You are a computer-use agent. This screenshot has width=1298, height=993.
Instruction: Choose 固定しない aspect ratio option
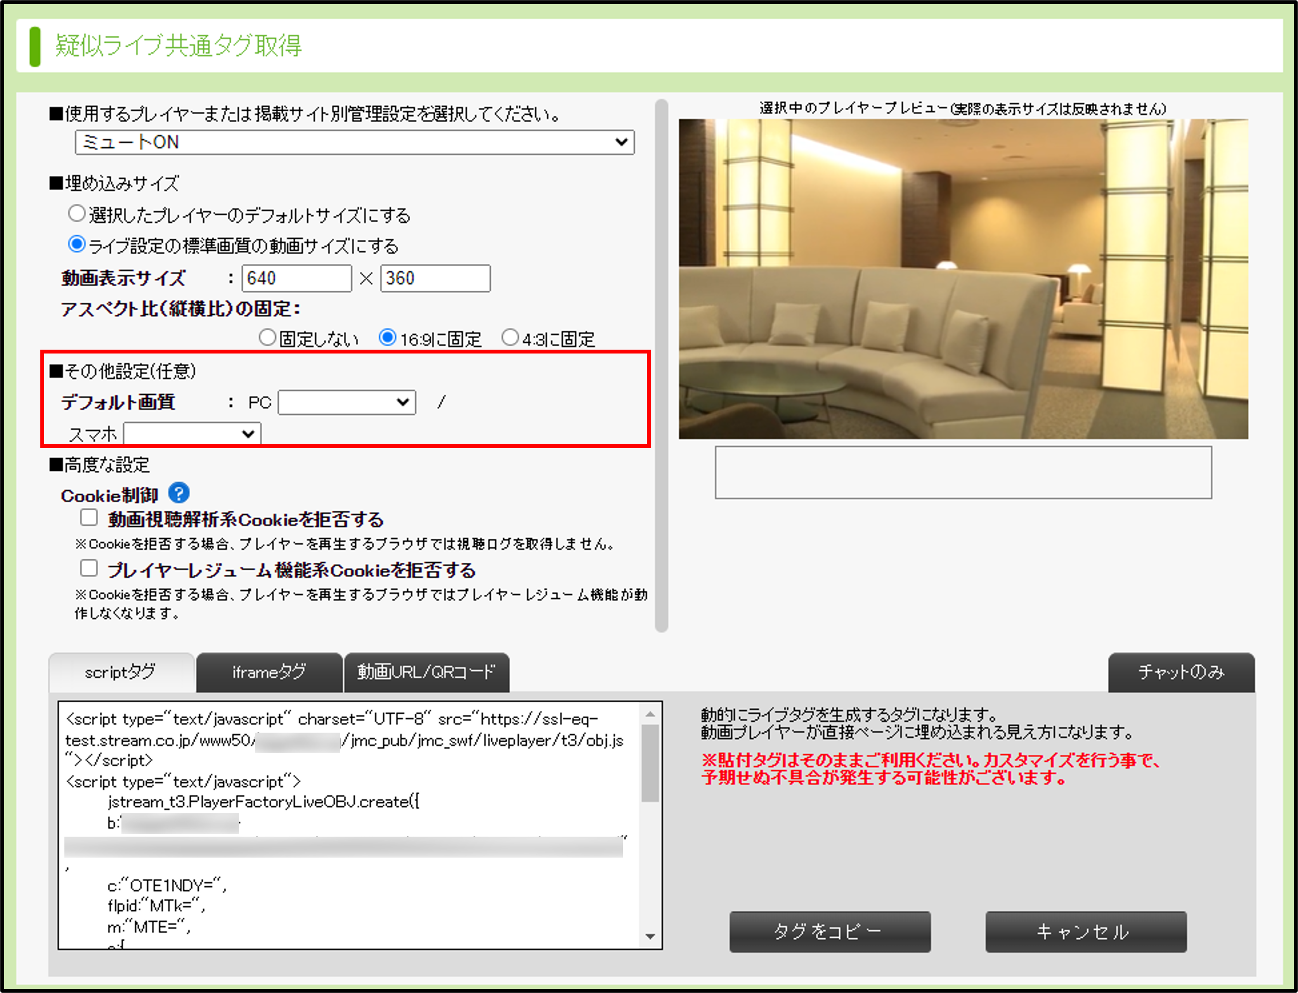click(x=268, y=338)
